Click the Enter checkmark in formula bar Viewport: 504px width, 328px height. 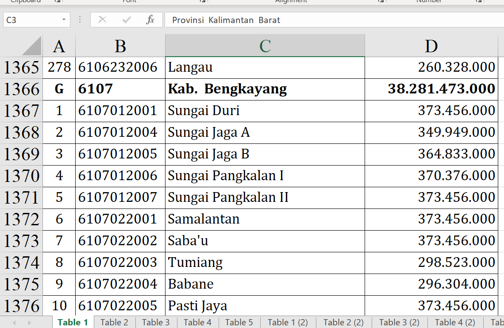pos(127,20)
